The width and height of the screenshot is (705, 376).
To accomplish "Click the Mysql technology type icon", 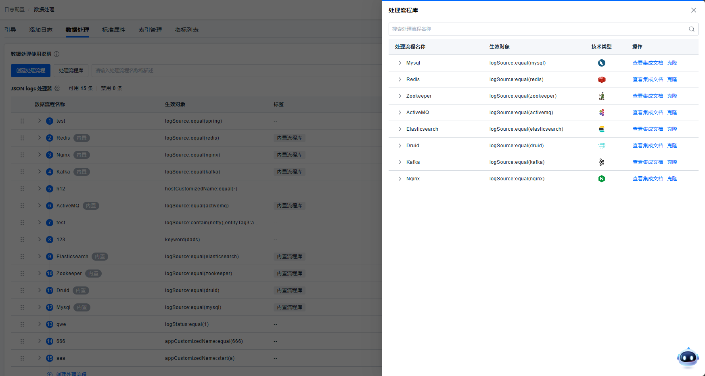I will pos(601,63).
